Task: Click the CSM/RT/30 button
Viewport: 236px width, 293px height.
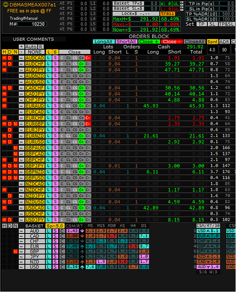Action: [208, 226]
